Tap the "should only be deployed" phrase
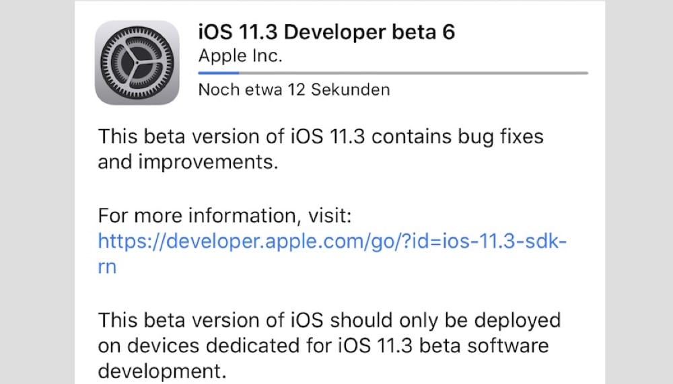The image size is (673, 384). pyautogui.click(x=445, y=321)
